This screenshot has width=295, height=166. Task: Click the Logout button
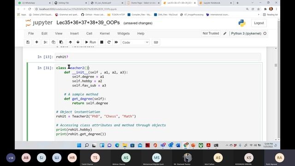click(259, 23)
